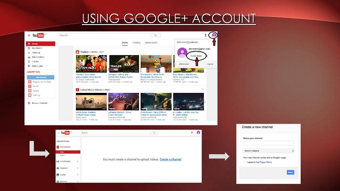Expand the Analytics section chevron
This screenshot has height=191, width=340.
tap(77, 181)
